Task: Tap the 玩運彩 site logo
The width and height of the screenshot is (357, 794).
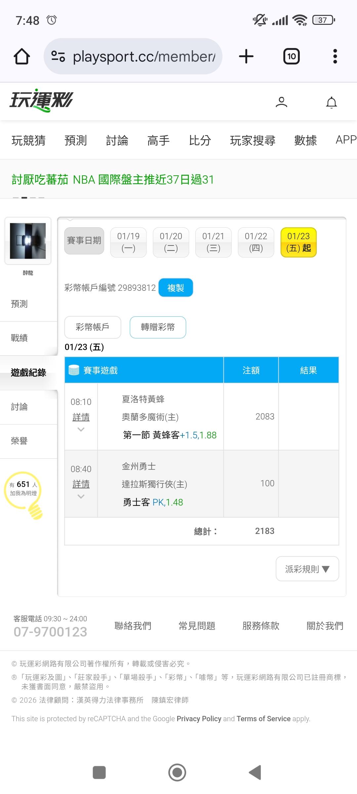Action: pos(41,100)
